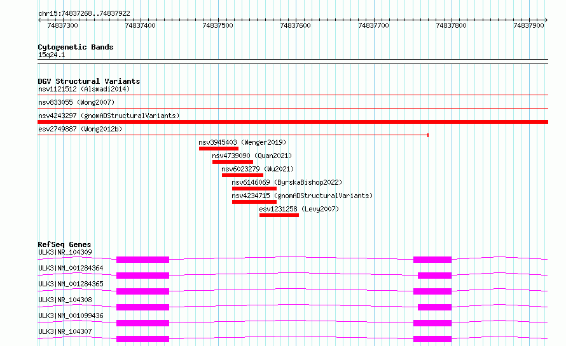Click ruler position 74837300
This screenshot has width=566, height=346.
(62, 25)
